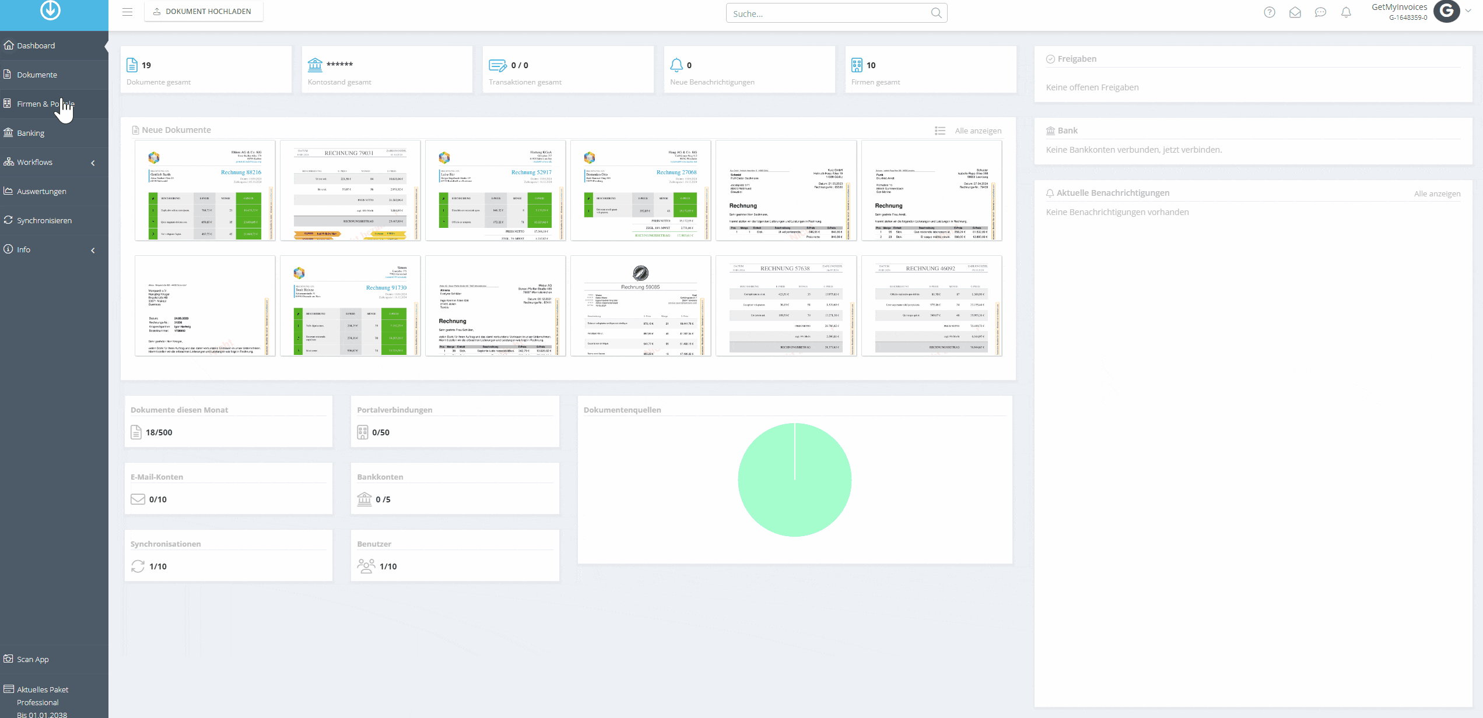Expand the Workflows submenu chevron
This screenshot has height=718, width=1483.
pyautogui.click(x=93, y=163)
